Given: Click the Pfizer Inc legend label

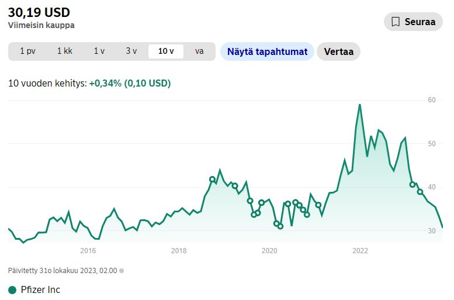Looking at the screenshot, I should pos(40,289).
